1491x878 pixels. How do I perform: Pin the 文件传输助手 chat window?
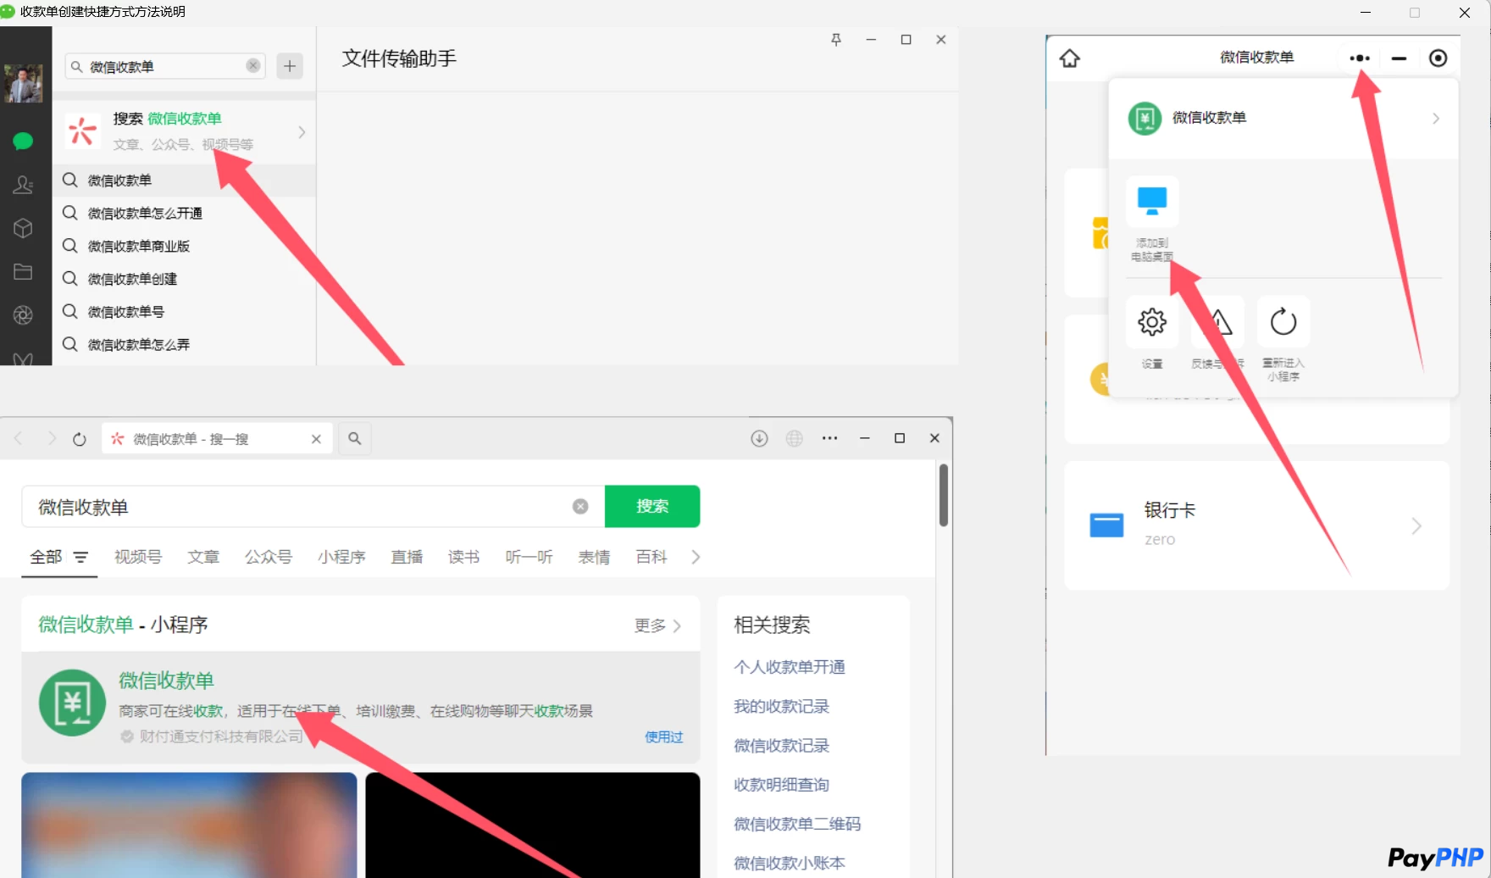pos(836,40)
